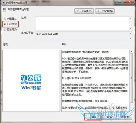
Task: Confirm with the 确定 button
Action: (94, 117)
